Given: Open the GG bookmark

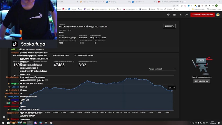Looking at the screenshot, I should pyautogui.click(x=80, y=9).
